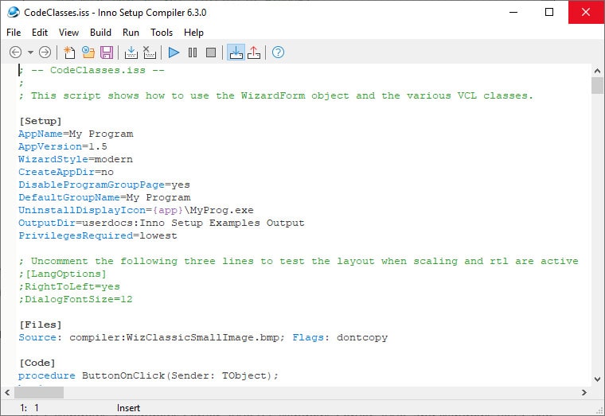Click the Flags: dontcopy text
This screenshot has width=605, height=416.
(340, 337)
